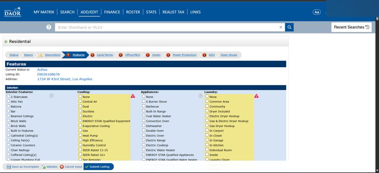The width and height of the screenshot is (379, 173).
Task: Switch to the Status step tab
Action: click(14, 55)
